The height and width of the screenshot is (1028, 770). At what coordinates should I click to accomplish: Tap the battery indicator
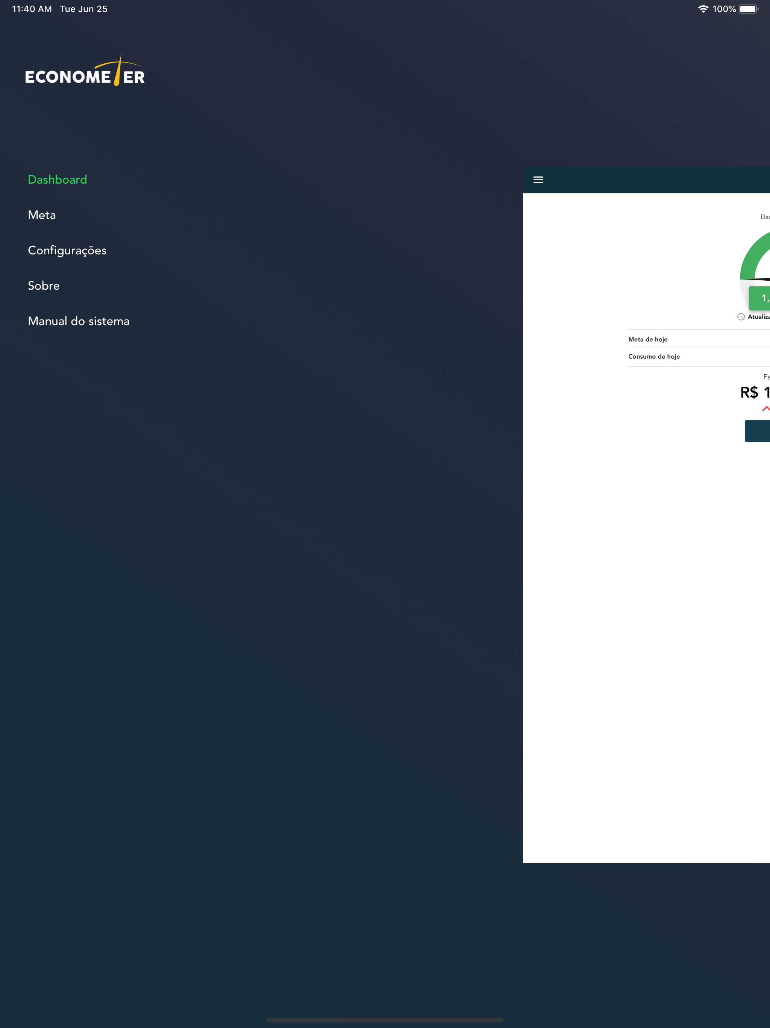click(748, 9)
